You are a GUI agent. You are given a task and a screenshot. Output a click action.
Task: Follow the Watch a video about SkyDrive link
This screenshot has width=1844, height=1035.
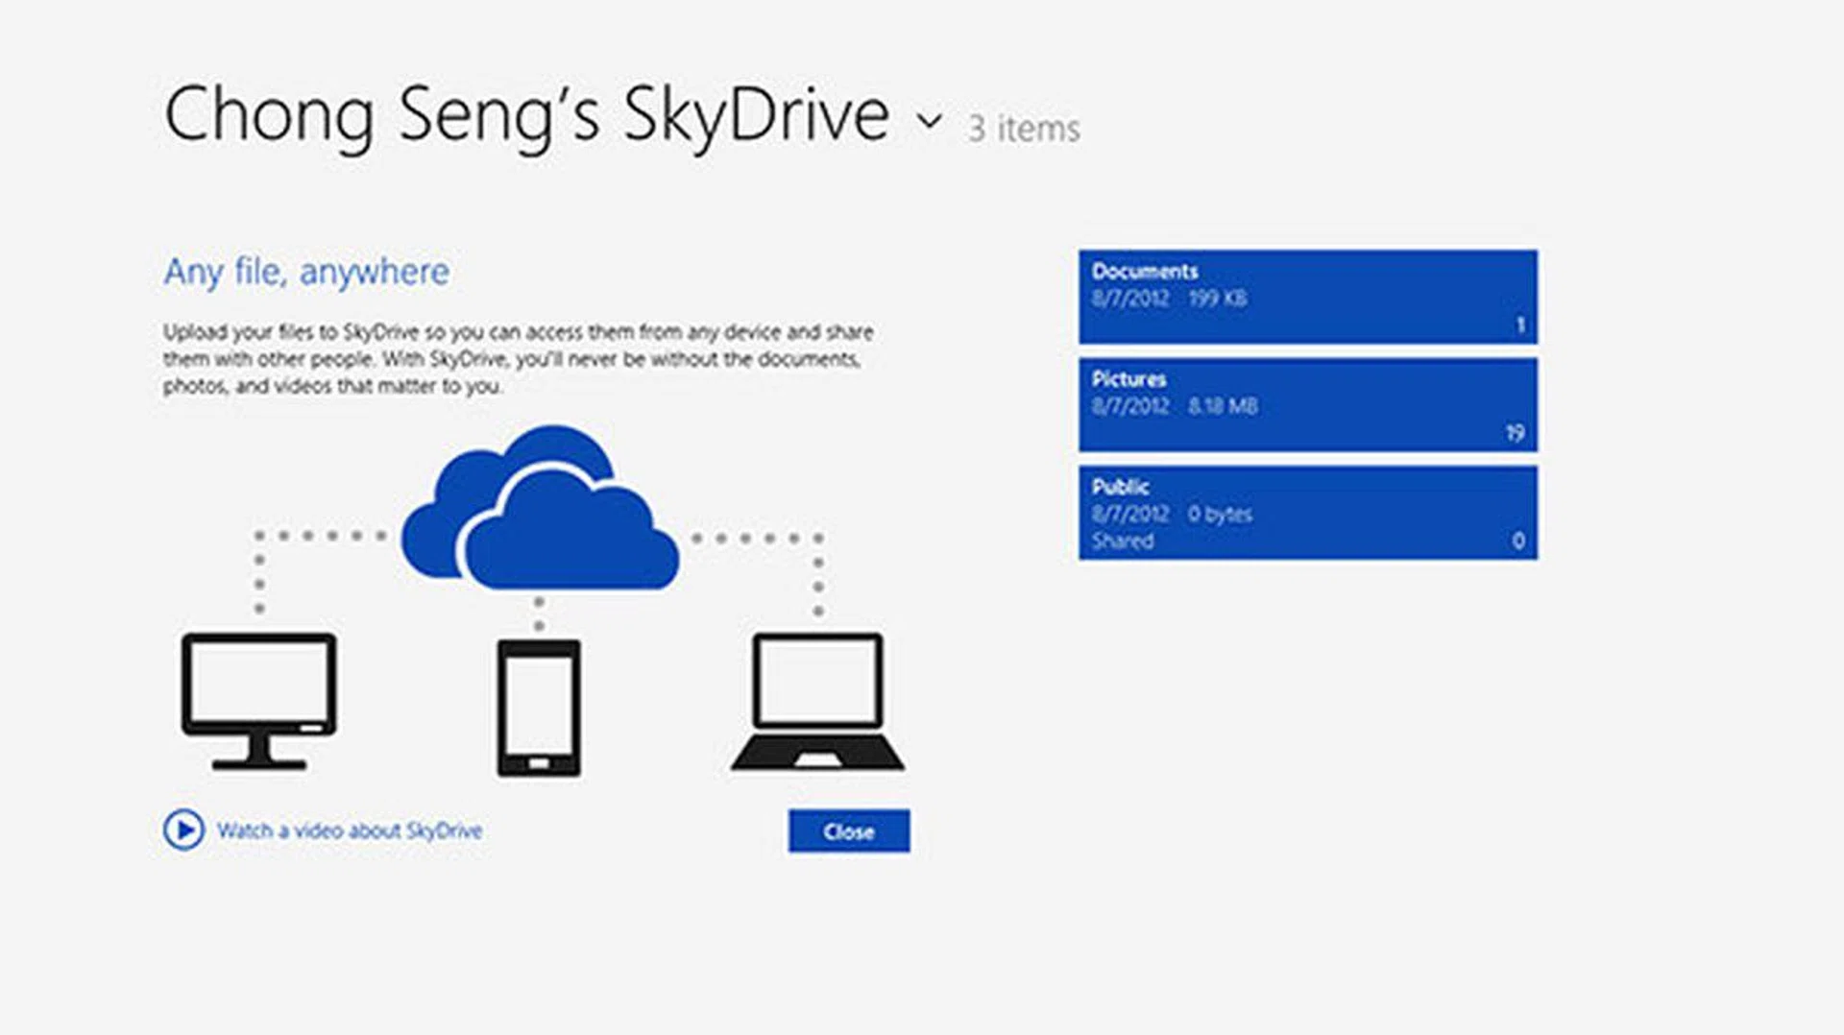point(349,830)
